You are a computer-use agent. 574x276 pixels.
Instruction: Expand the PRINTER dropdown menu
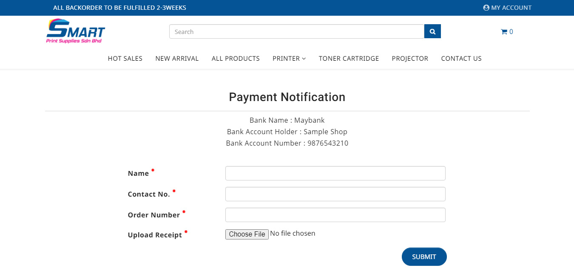tap(289, 59)
